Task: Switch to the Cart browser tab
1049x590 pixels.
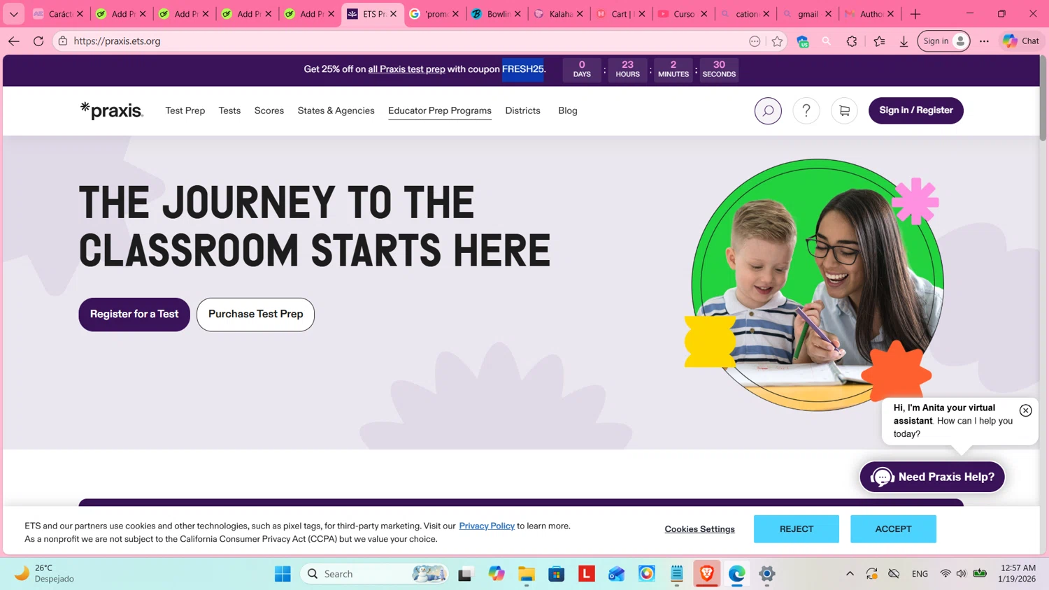Action: click(620, 14)
